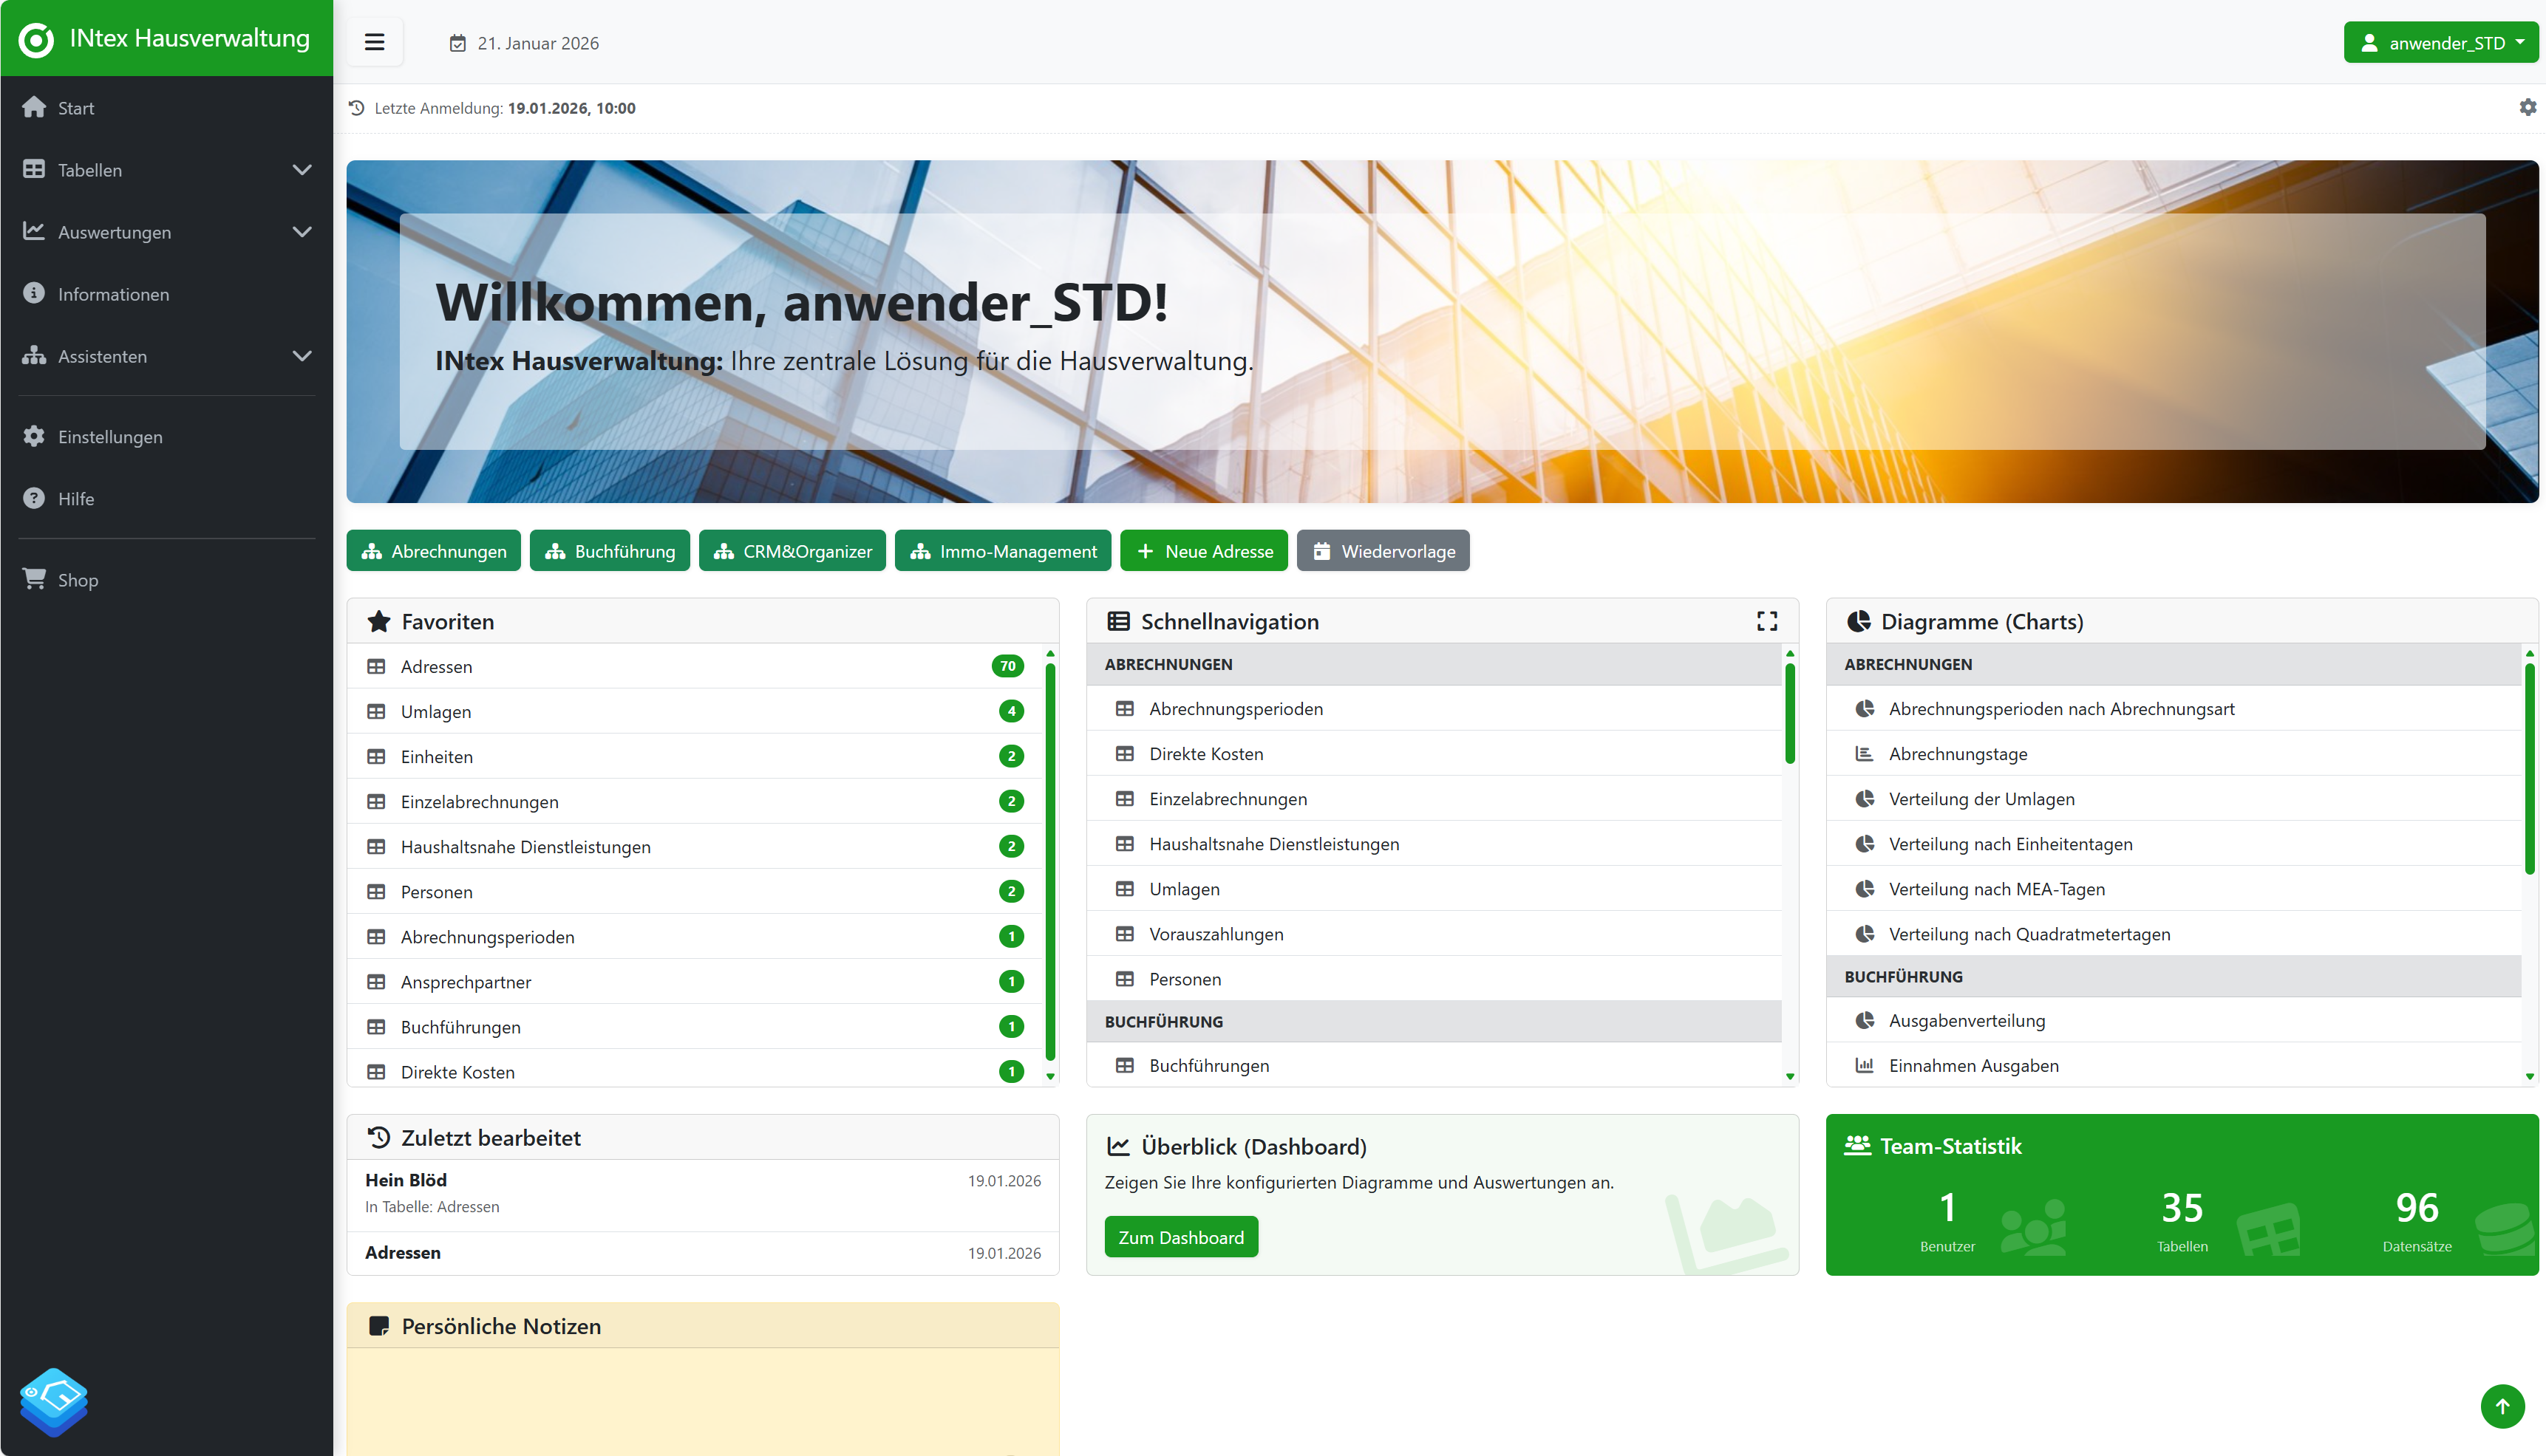Click the Wiedervorlage calendar button
Image resolution: width=2546 pixels, height=1456 pixels.
(1383, 550)
